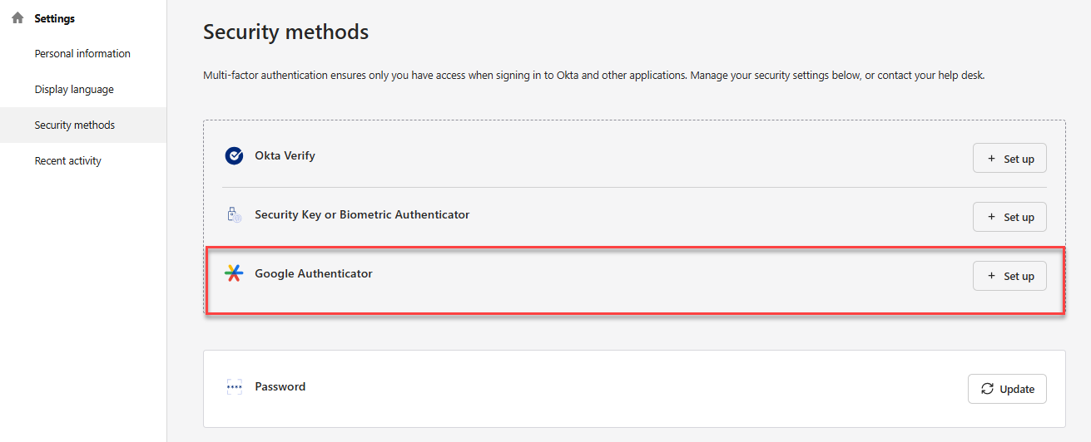Click the Okta Verify checkmark icon

(x=234, y=155)
